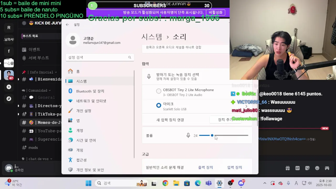Show hidden tray icons chevron
Screen dimensions: 336x189
click(265, 183)
